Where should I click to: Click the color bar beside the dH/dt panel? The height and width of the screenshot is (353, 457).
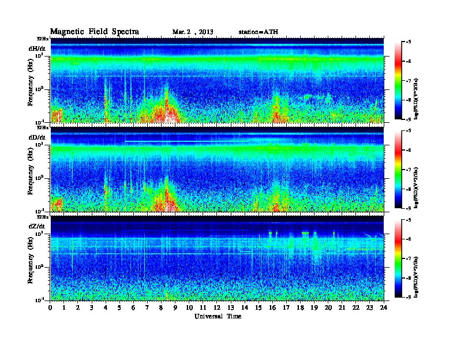(x=398, y=81)
